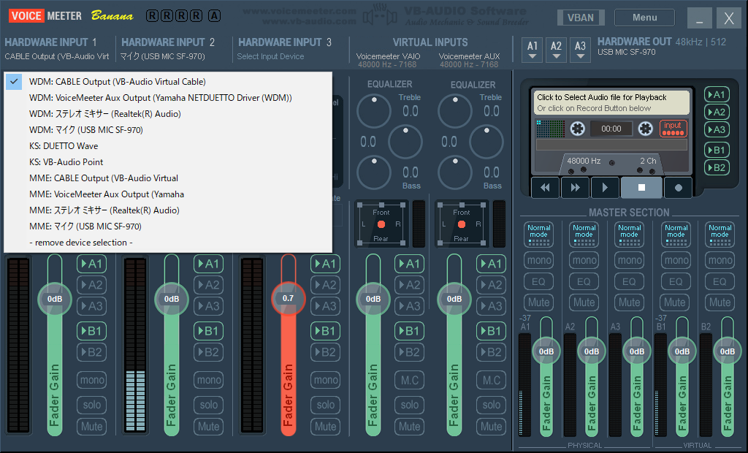This screenshot has height=453, width=748.
Task: Open Hardware Input 1 device selector
Action: pyautogui.click(x=57, y=56)
